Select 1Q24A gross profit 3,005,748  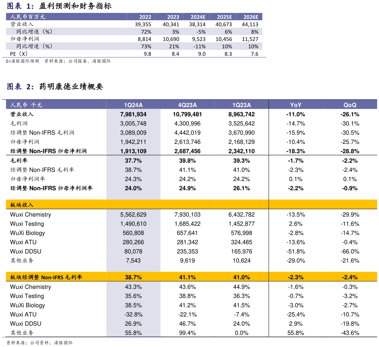133,124
